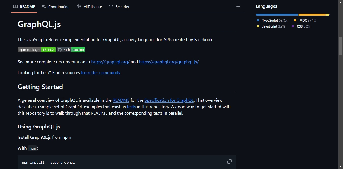The width and height of the screenshot is (343, 169).
Task: Click the scrollbar down arrow
Action: [x=341, y=167]
